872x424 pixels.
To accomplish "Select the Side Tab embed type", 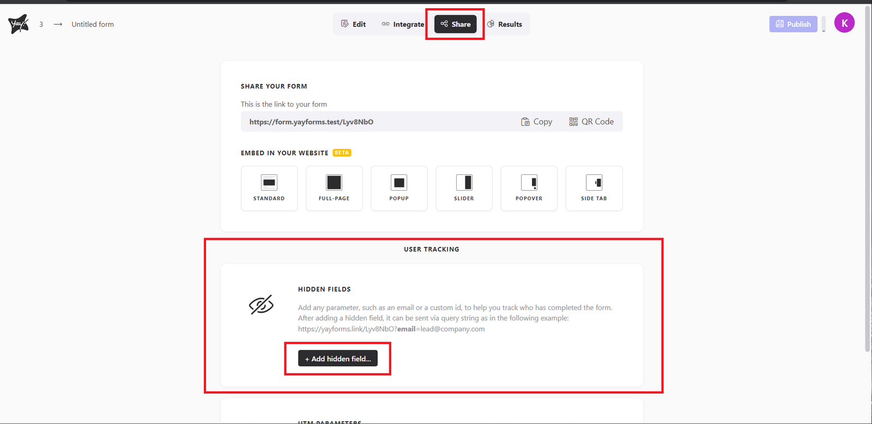I will pyautogui.click(x=594, y=188).
